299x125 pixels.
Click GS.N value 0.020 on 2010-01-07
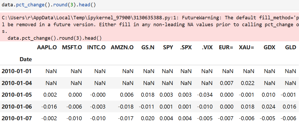[x=148, y=118]
